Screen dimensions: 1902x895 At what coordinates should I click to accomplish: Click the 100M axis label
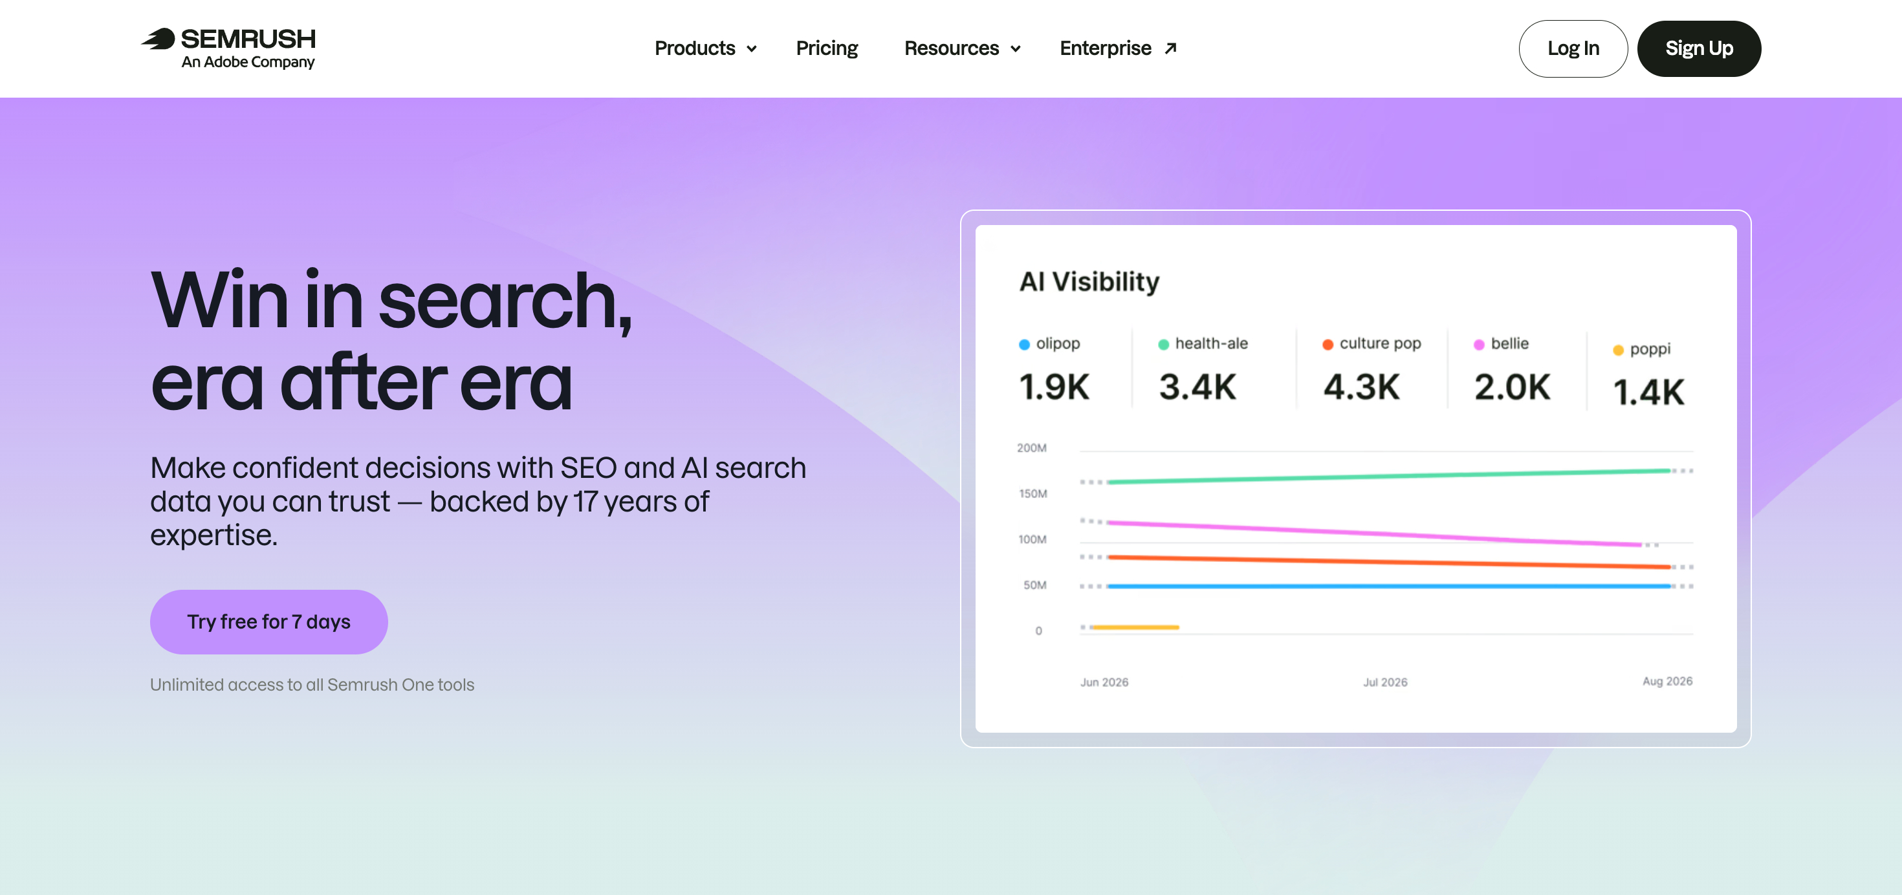[1033, 539]
